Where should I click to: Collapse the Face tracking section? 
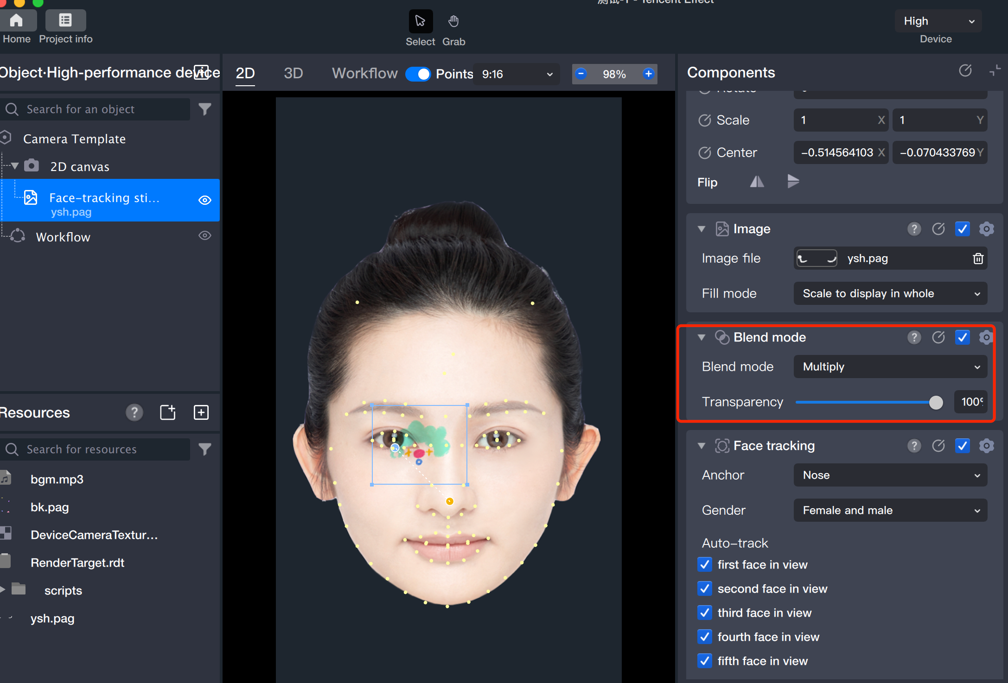pyautogui.click(x=702, y=446)
